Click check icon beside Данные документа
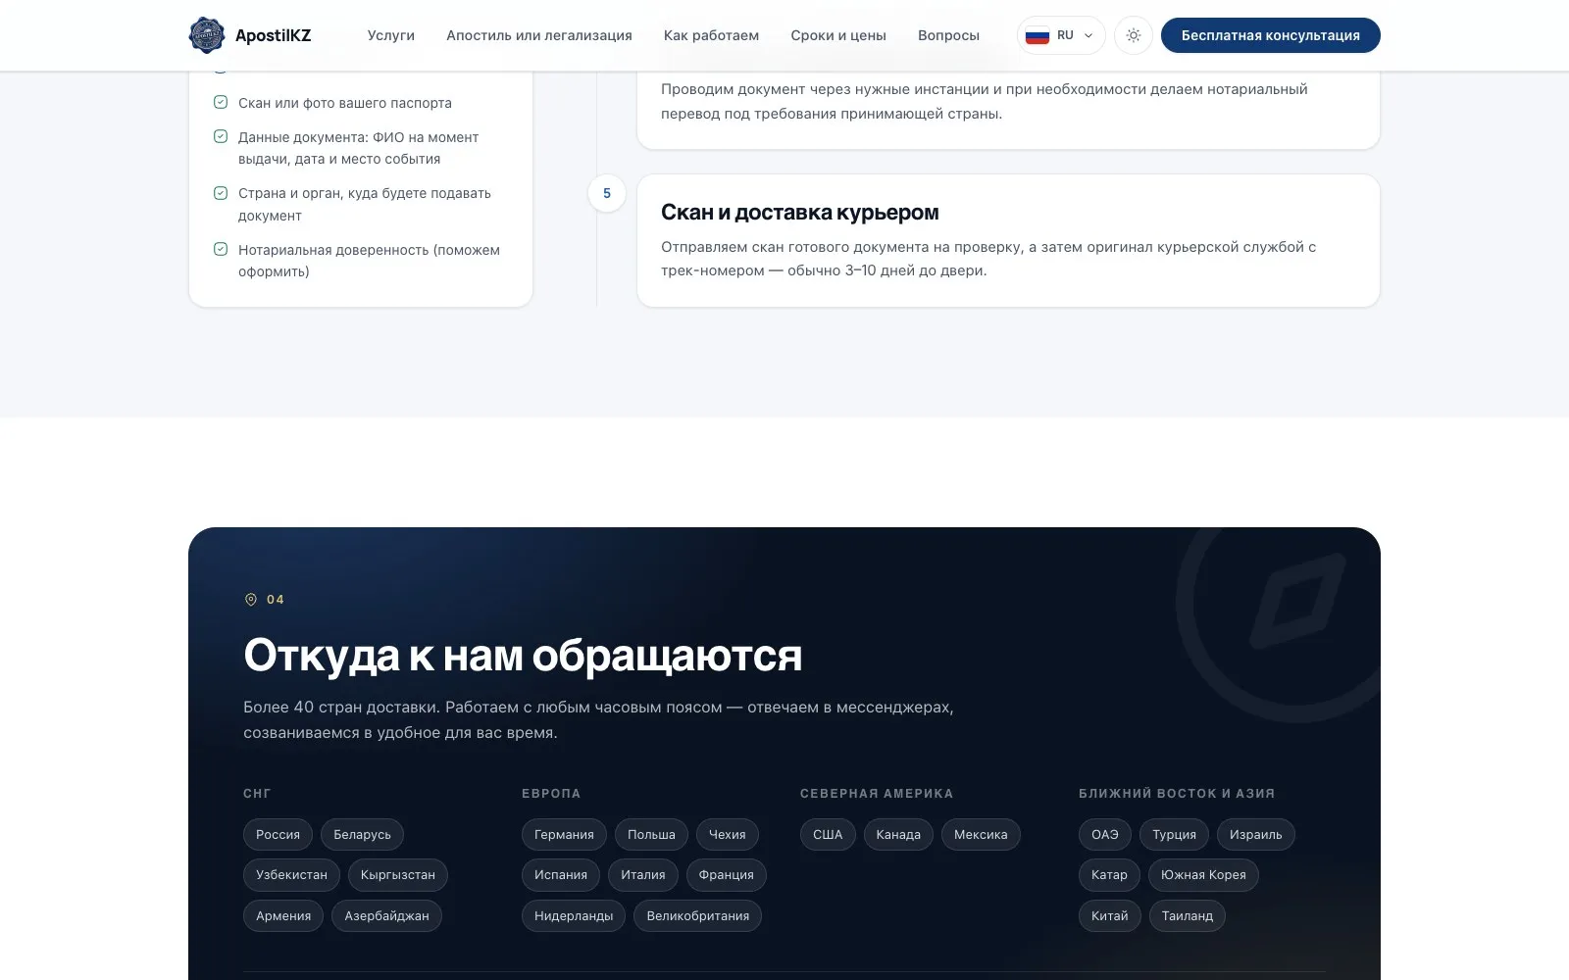The width and height of the screenshot is (1569, 980). click(x=221, y=136)
